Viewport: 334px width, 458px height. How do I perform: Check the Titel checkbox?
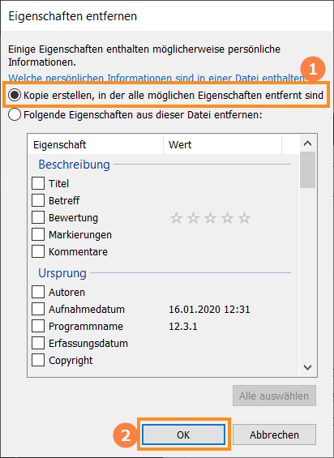[38, 183]
